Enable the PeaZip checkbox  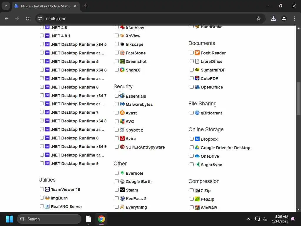[x=192, y=199]
